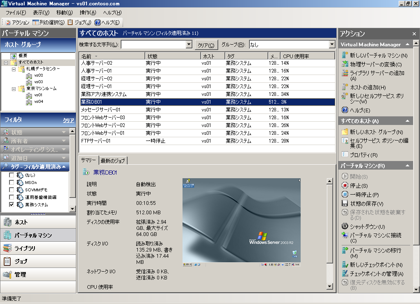This screenshot has width=420, height=304.
Task: Click the 一時停止 (Pause) action icon
Action: pyautogui.click(x=345, y=195)
